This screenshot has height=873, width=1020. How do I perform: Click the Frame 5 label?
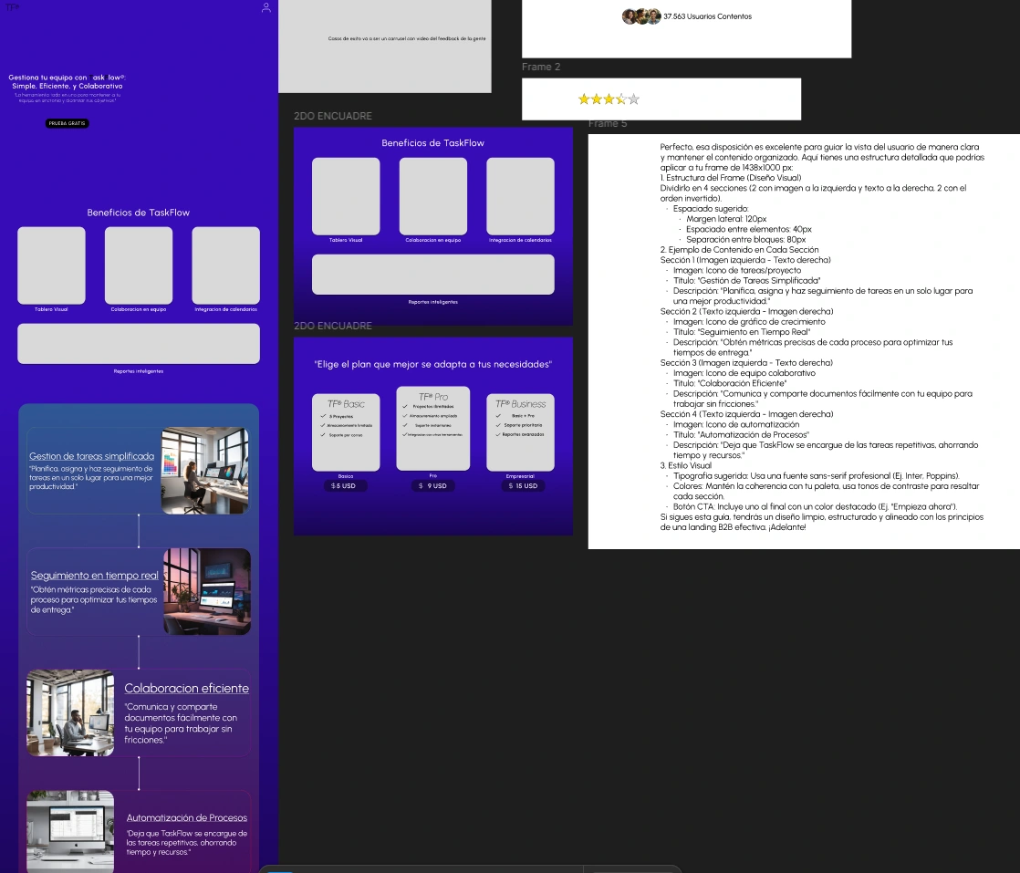608,123
